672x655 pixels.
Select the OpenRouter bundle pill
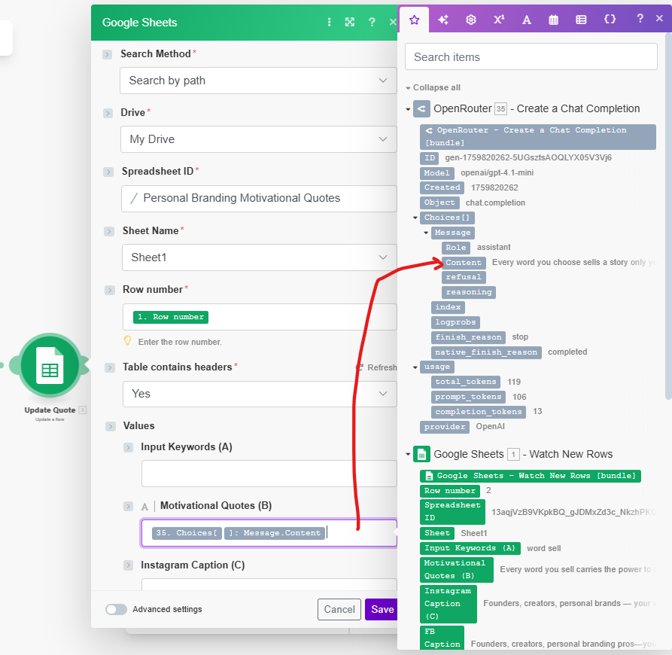point(538,137)
